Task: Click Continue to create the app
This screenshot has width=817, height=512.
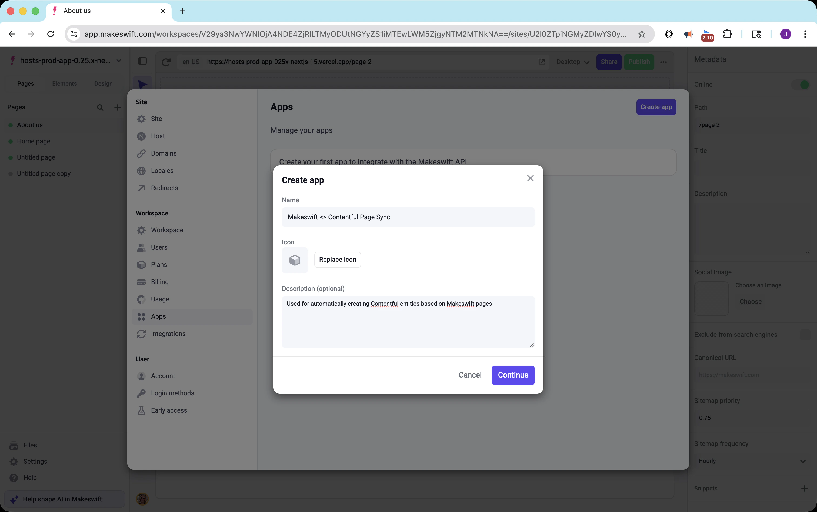Action: pos(513,375)
